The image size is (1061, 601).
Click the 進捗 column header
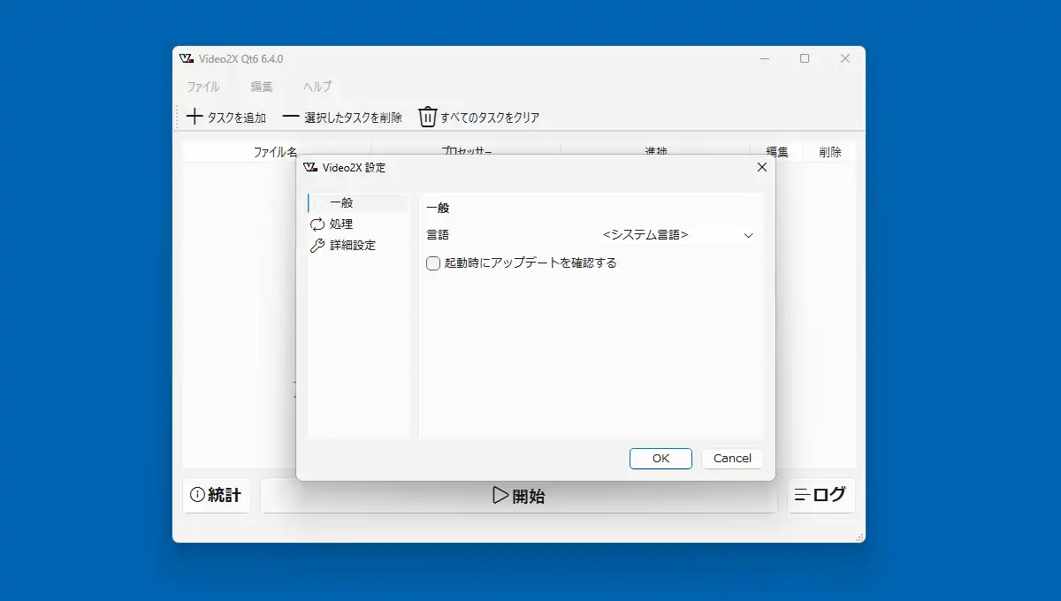(656, 152)
